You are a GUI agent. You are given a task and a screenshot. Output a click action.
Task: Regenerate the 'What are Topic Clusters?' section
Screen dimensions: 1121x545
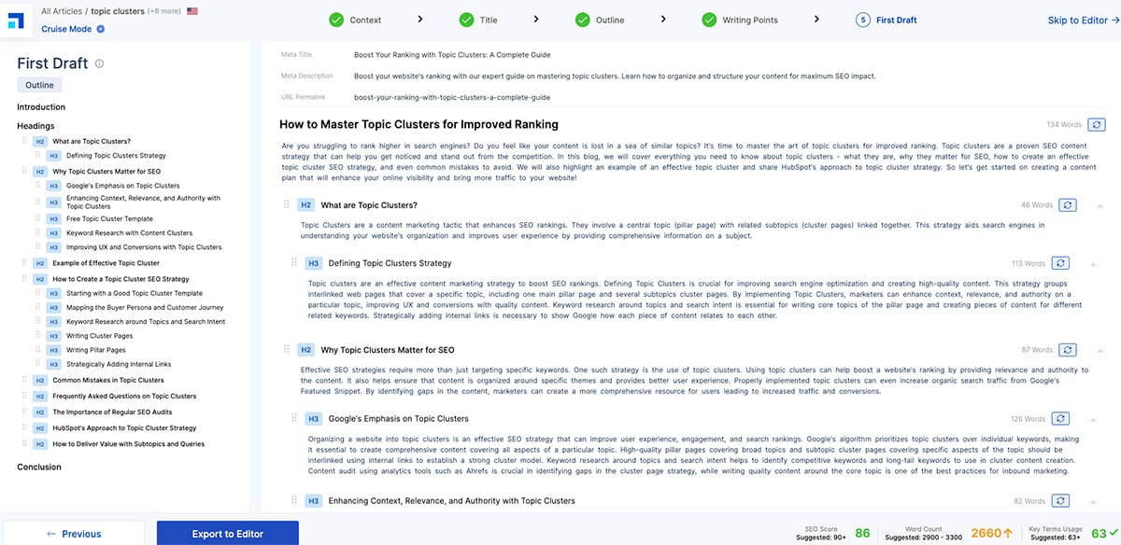1069,204
